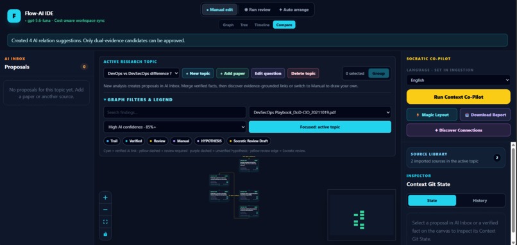
Task: Open the English language dropdown
Action: tap(459, 80)
